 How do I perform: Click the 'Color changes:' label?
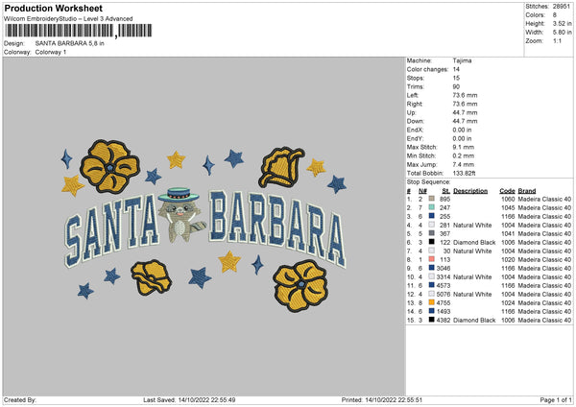click(427, 69)
